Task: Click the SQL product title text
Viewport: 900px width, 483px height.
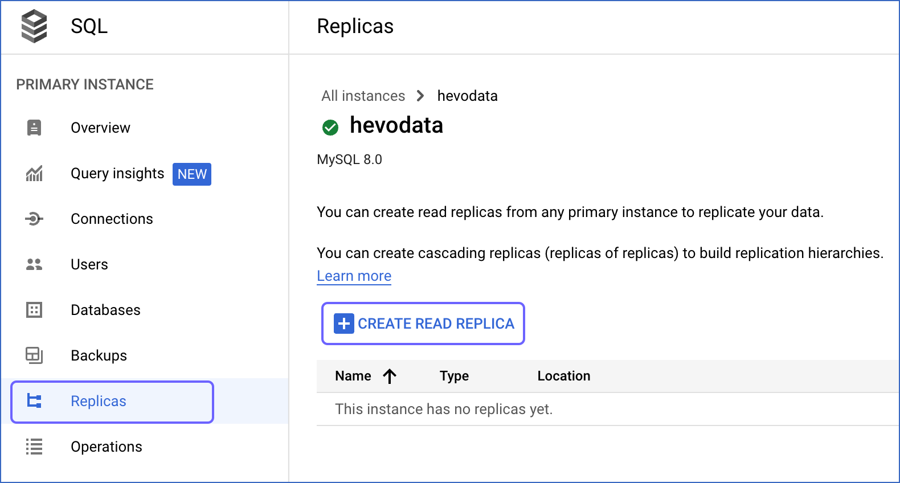Action: pyautogui.click(x=89, y=26)
